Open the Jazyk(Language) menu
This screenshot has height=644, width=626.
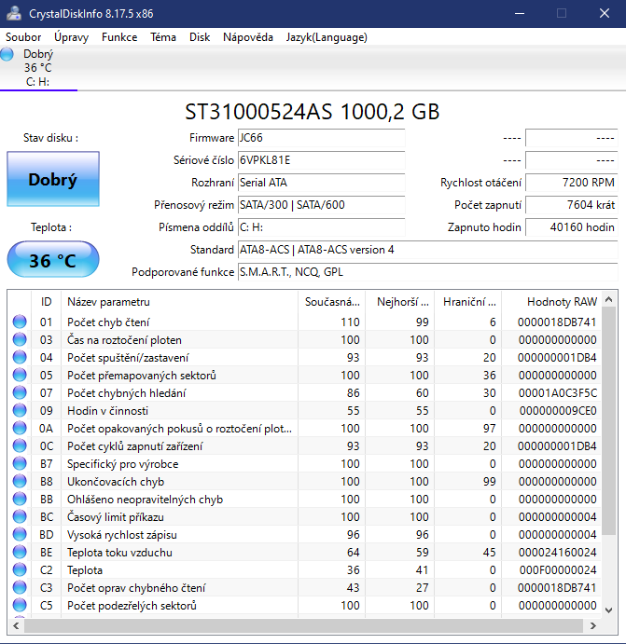[x=327, y=37]
